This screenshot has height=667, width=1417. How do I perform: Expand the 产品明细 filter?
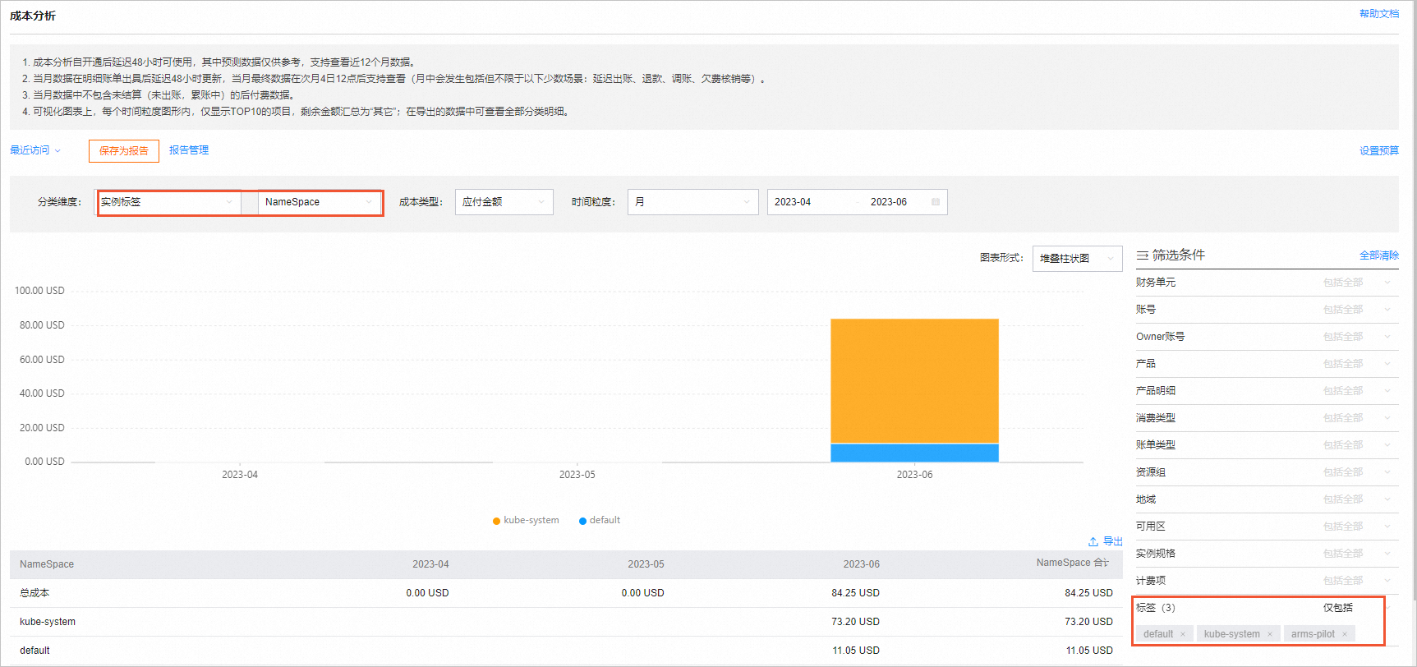pyautogui.click(x=1267, y=391)
